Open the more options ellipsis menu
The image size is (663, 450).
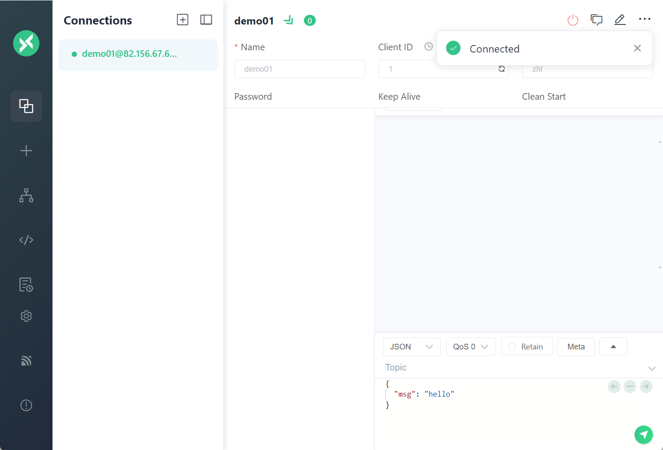click(x=644, y=19)
